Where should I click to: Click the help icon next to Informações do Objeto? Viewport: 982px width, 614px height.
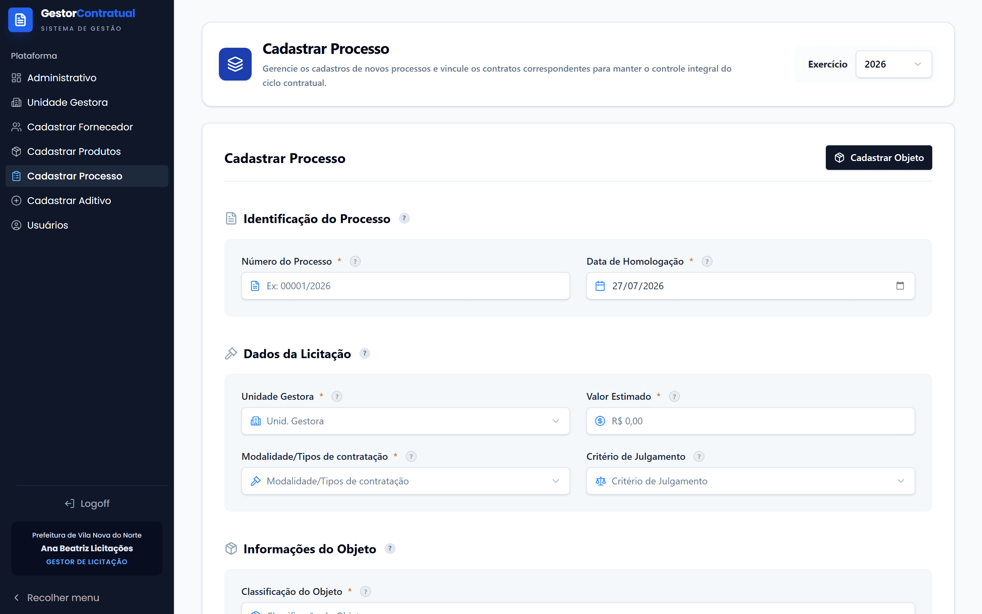389,549
